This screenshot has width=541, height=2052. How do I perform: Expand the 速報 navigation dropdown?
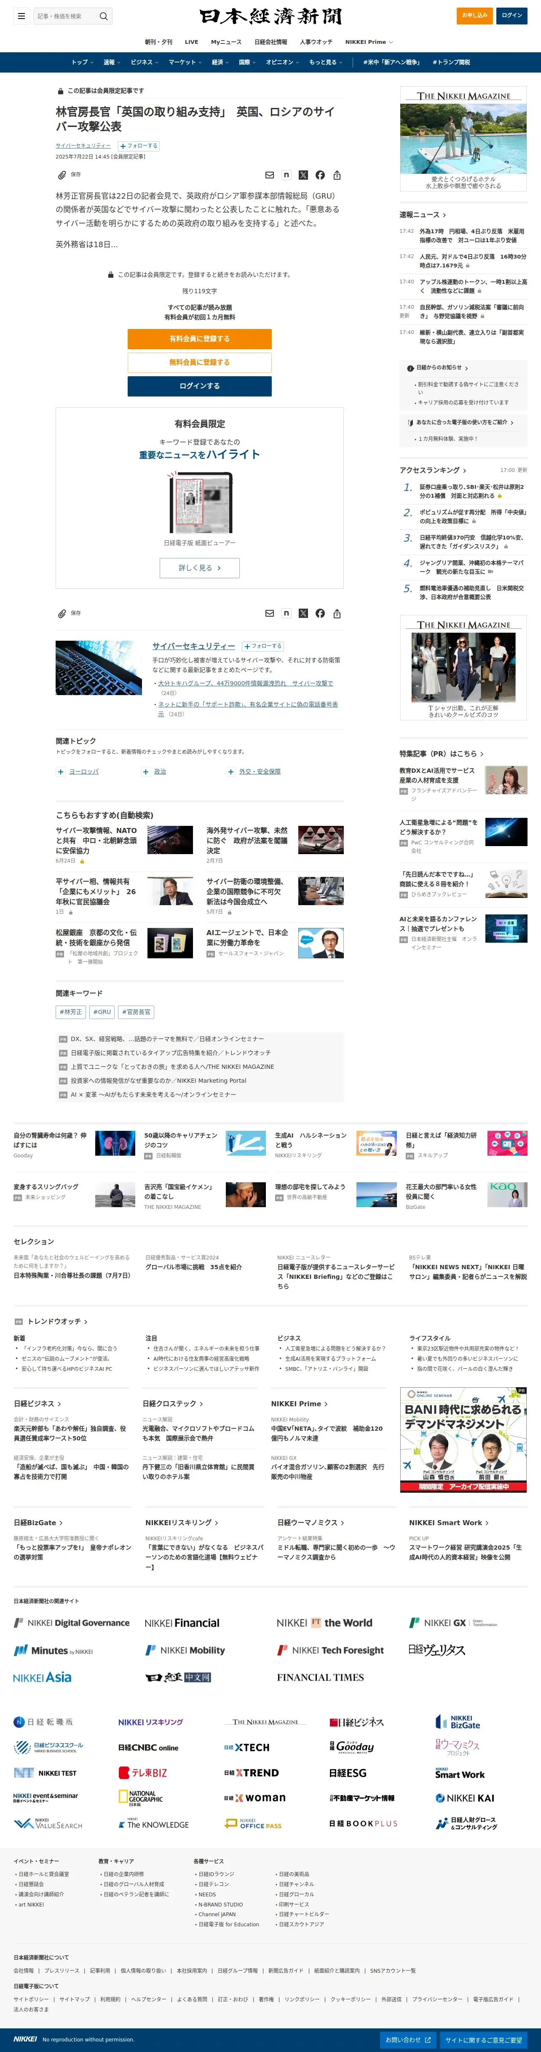[x=112, y=62]
